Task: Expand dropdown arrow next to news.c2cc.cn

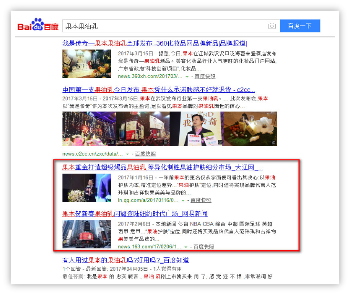Action: pyautogui.click(x=127, y=154)
